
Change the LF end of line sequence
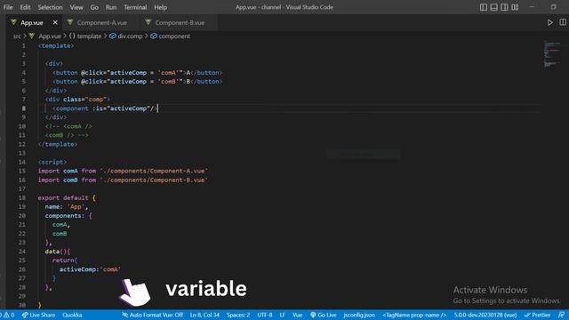tap(282, 315)
